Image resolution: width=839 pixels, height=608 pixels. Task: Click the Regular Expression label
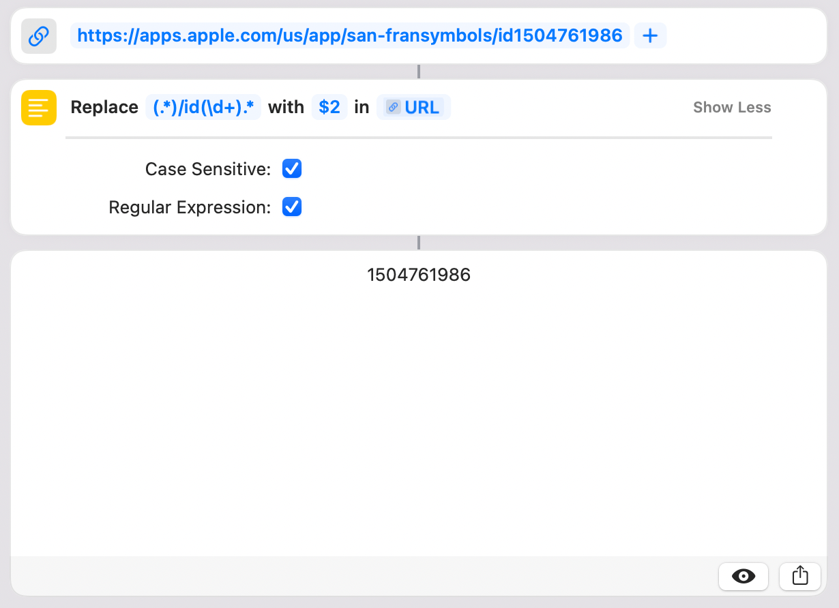point(190,207)
